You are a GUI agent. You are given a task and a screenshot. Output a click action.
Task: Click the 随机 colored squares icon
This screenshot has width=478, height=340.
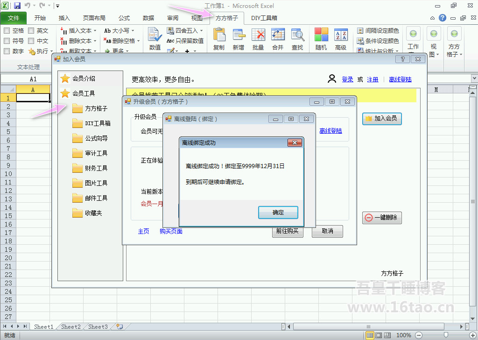pyautogui.click(x=321, y=35)
